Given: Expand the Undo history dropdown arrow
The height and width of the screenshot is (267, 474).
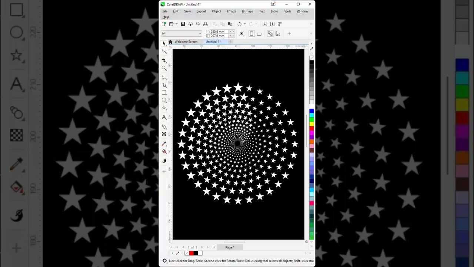Looking at the screenshot, I should click(244, 24).
